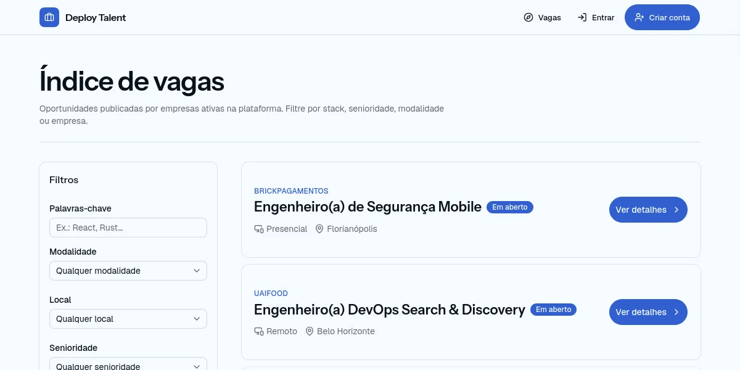Open the Deploy Talent home link text

(x=96, y=18)
